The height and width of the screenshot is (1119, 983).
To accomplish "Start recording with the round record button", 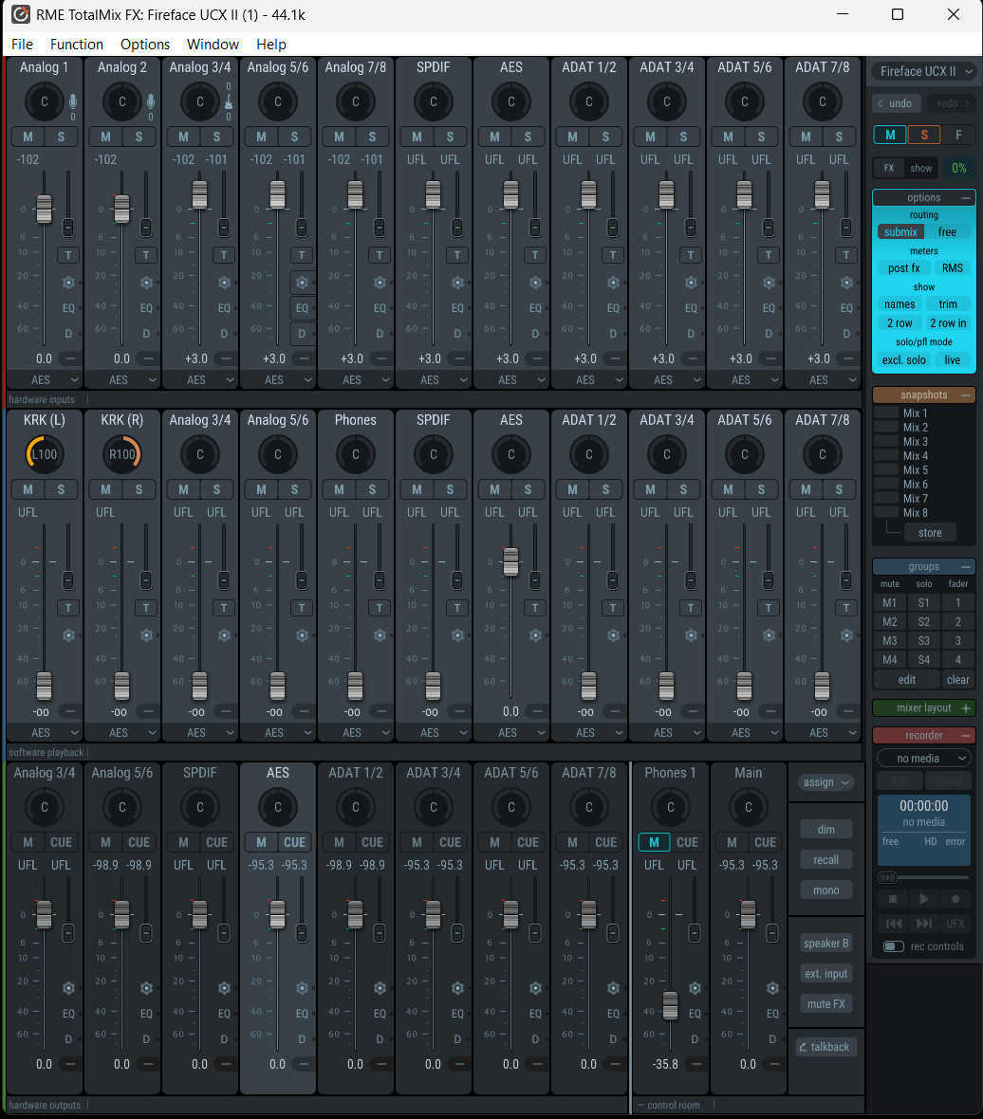I will pyautogui.click(x=955, y=898).
